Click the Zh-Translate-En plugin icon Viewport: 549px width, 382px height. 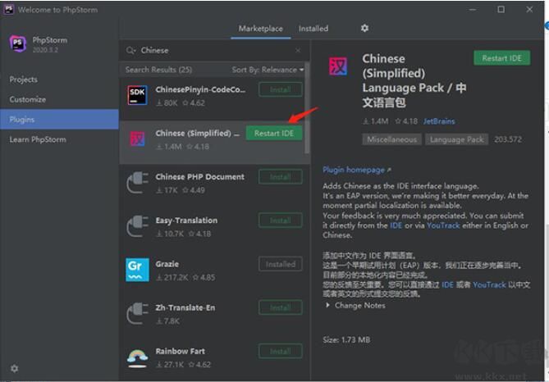click(x=137, y=314)
